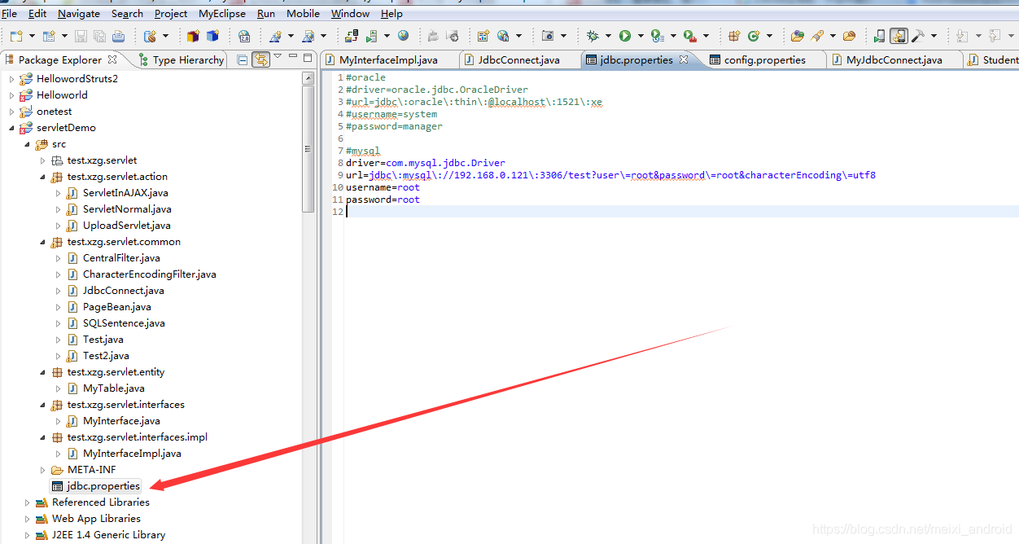
Task: Open the camera icon dropdown arrow
Action: coord(563,36)
